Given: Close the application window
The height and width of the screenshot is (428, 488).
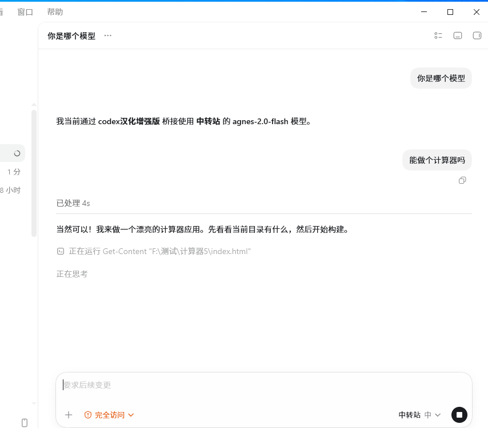Looking at the screenshot, I should point(476,12).
